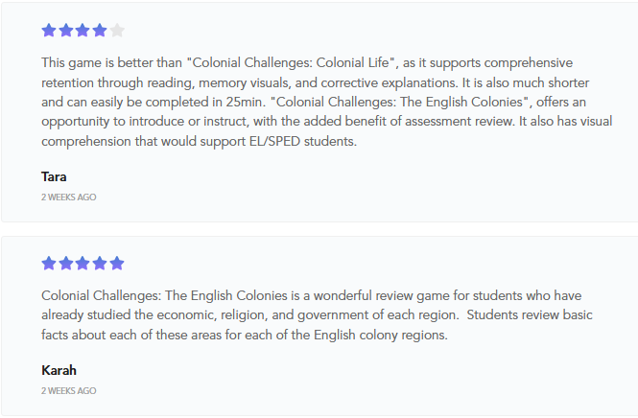Screen dimensions: 638x418
Task: Click the "2 weeks ago" timestamp under Karah
Action: coord(68,391)
